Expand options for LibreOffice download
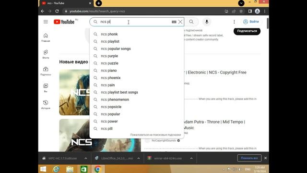The image size is (307, 173). [139, 158]
